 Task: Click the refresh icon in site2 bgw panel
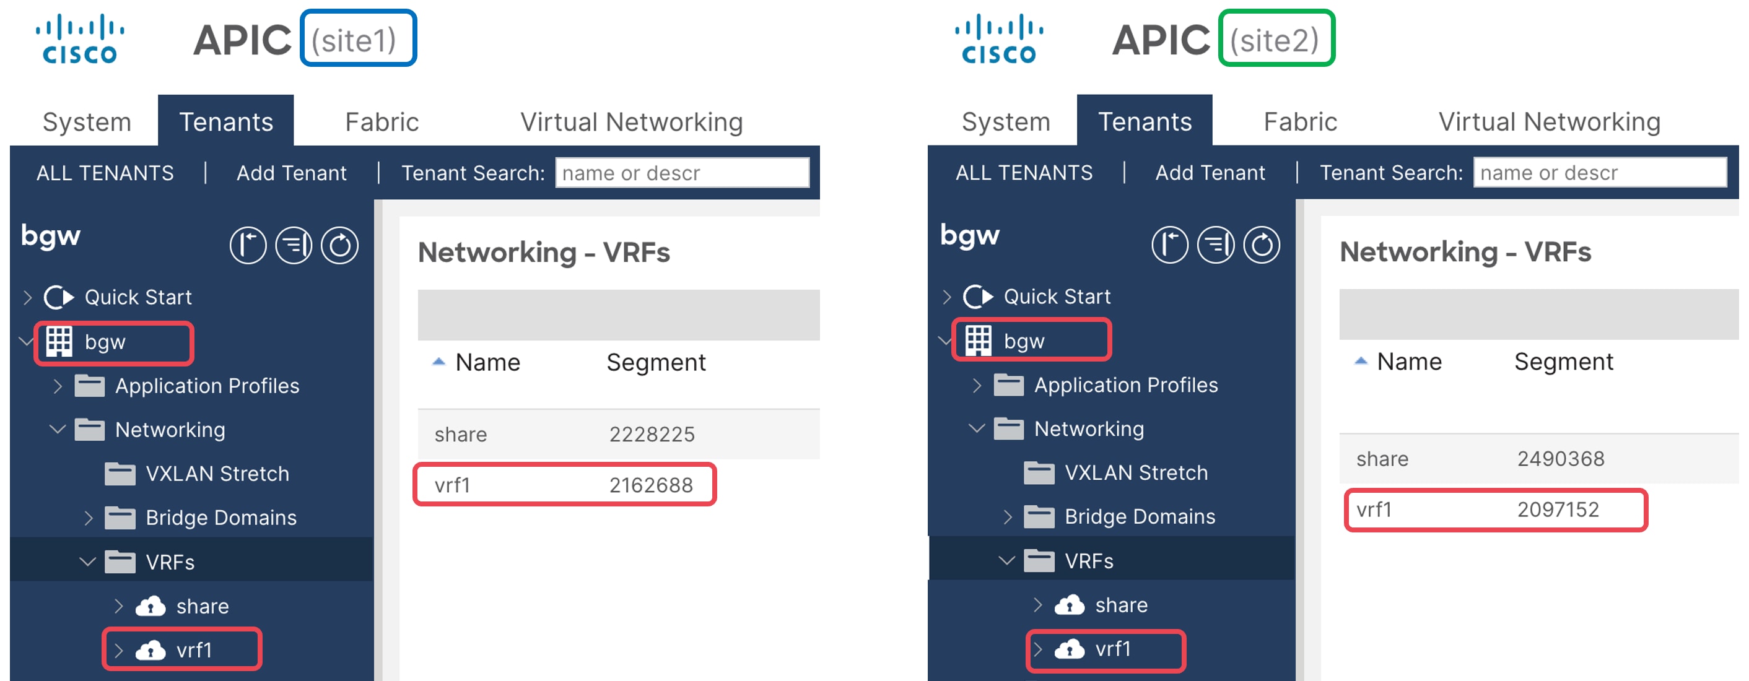(x=1262, y=245)
